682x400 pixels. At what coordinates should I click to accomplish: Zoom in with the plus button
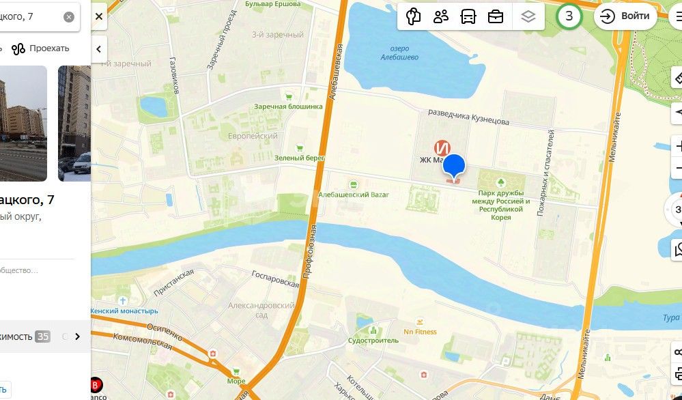(x=678, y=147)
